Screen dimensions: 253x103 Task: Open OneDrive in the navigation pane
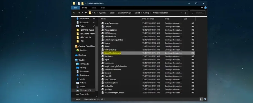tap(82, 55)
